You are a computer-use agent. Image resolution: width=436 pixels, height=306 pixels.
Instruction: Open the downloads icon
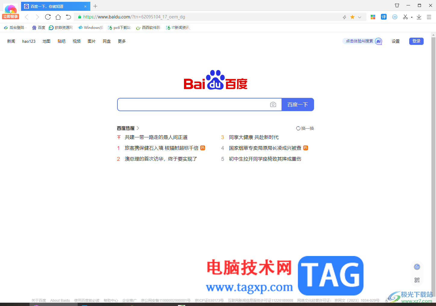point(419,17)
